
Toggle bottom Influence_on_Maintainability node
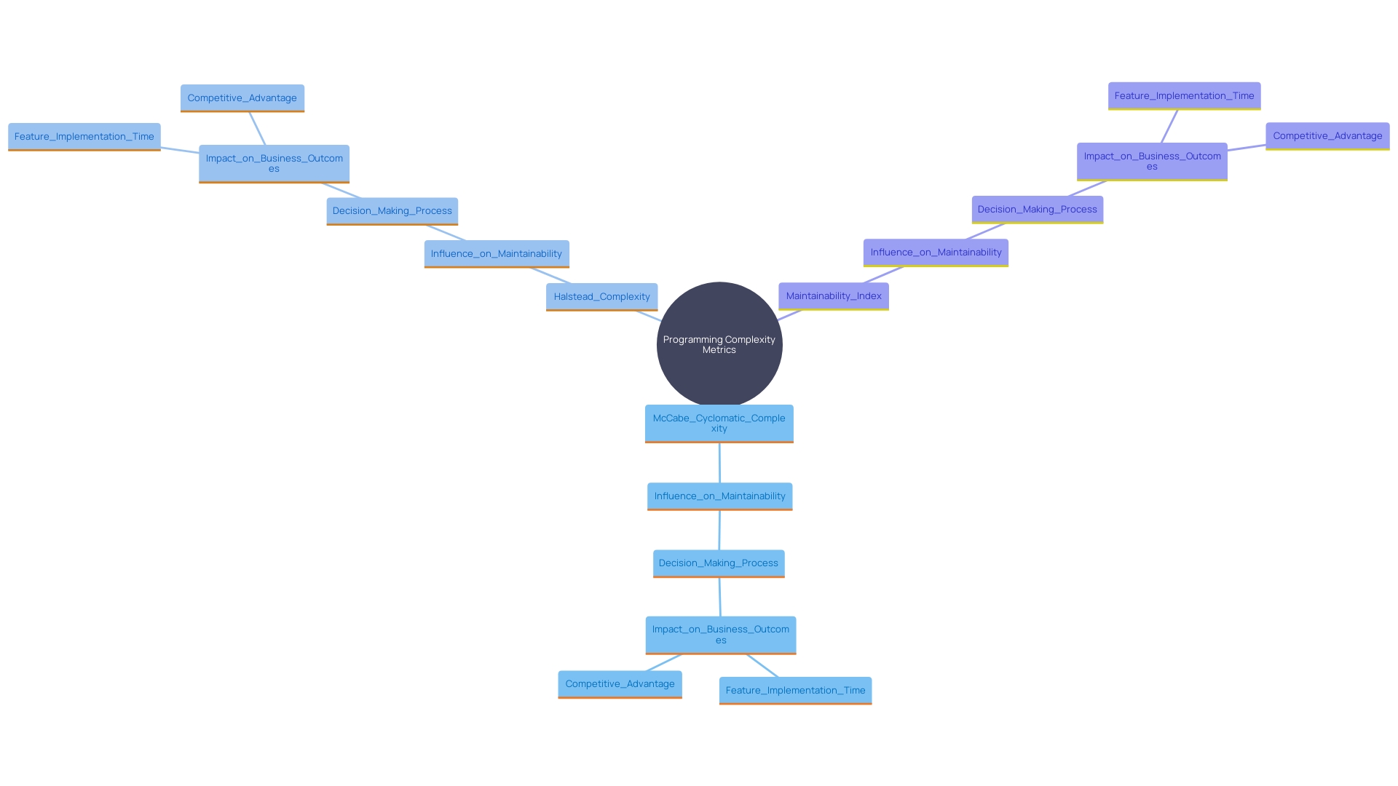719,495
